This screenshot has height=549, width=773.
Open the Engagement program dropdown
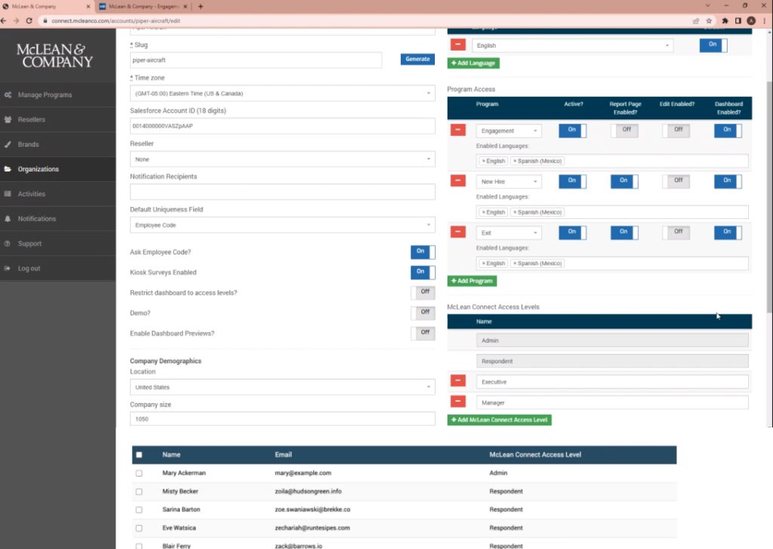(x=509, y=131)
